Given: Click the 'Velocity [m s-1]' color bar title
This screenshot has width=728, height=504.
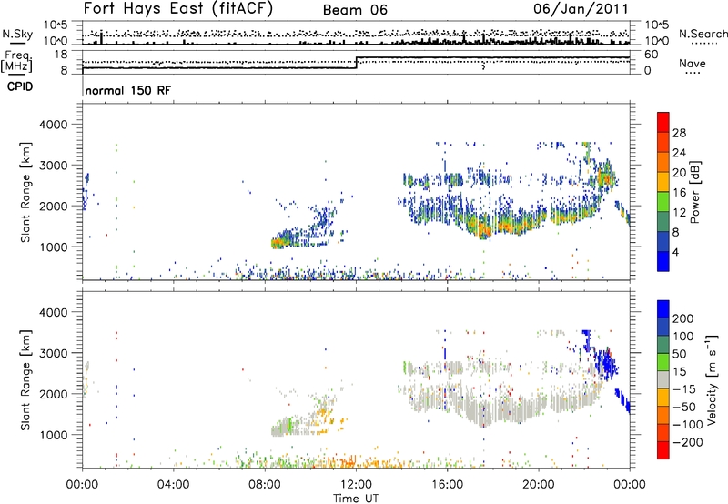Looking at the screenshot, I should click(711, 379).
